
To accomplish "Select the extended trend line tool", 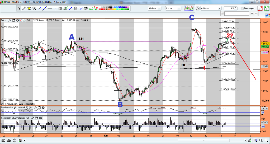I will click(45, 8).
